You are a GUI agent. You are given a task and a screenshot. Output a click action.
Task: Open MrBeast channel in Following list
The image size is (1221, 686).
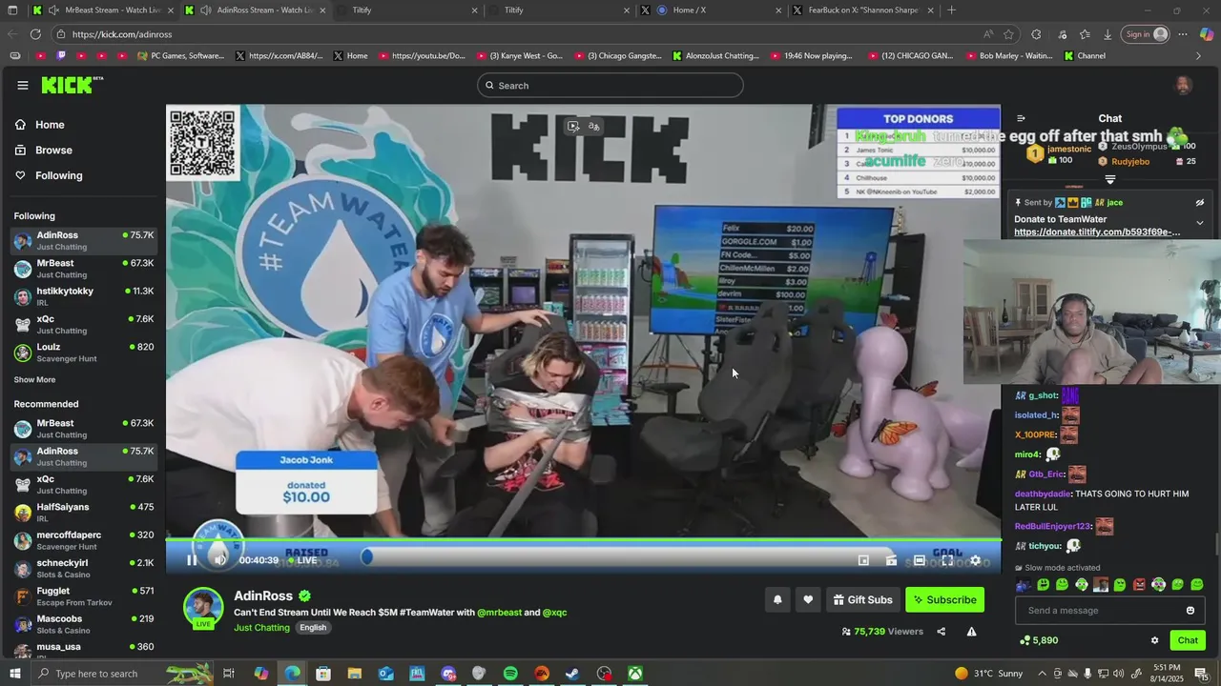[x=84, y=269]
